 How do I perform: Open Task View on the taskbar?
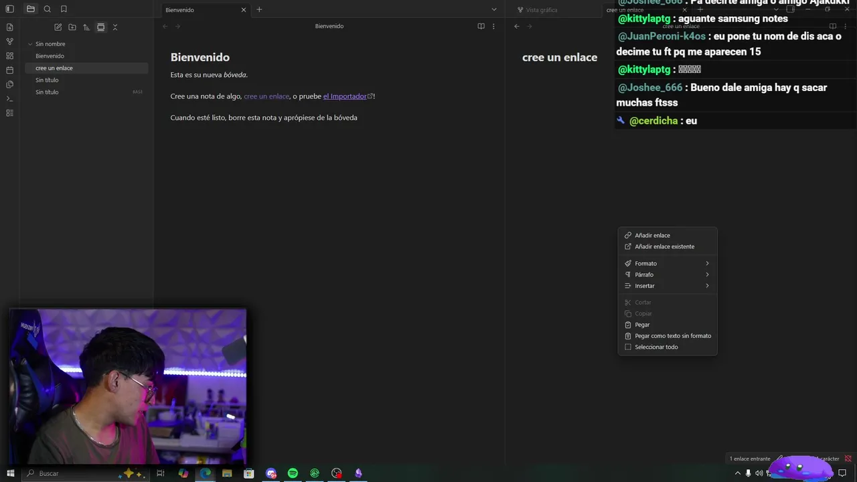(x=161, y=473)
